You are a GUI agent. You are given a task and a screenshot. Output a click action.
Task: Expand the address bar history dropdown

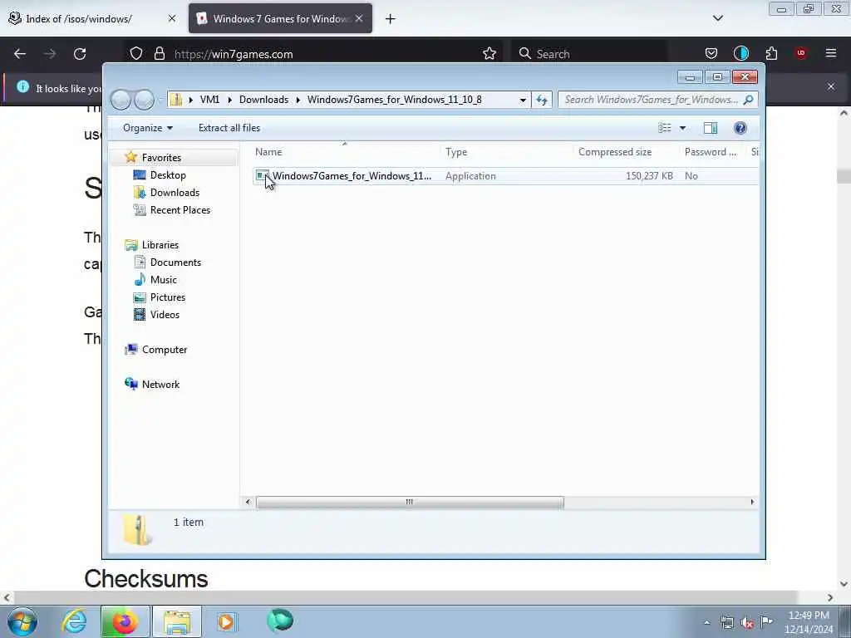523,100
